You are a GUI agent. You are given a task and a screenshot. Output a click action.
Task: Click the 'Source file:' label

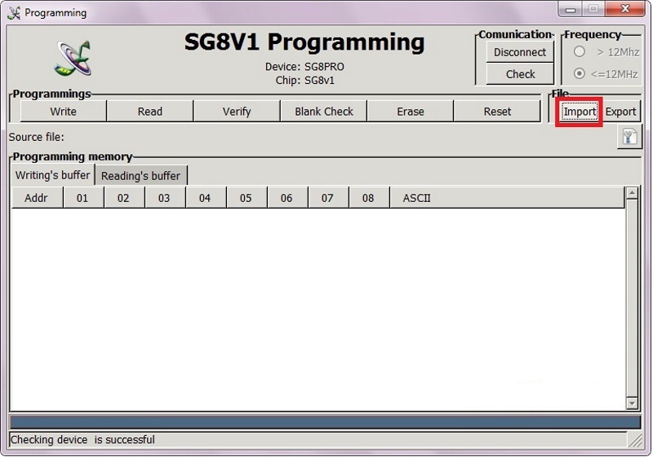37,137
